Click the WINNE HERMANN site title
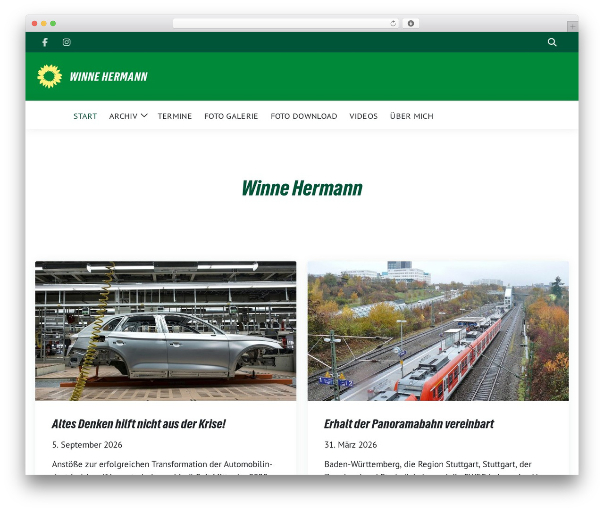 click(109, 77)
